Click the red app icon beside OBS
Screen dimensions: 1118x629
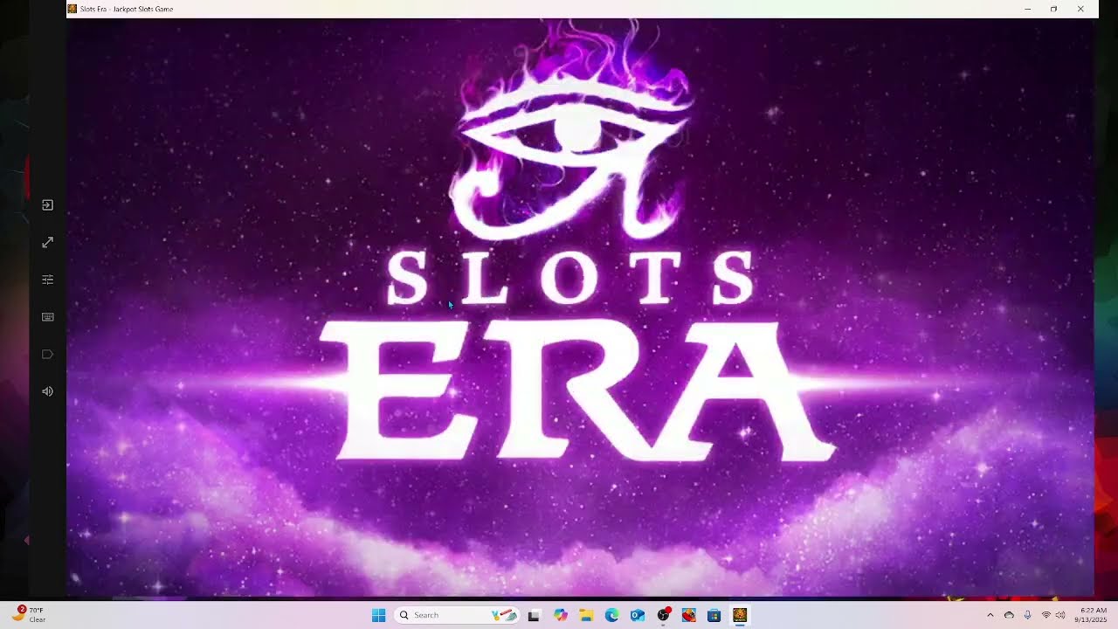tap(689, 615)
